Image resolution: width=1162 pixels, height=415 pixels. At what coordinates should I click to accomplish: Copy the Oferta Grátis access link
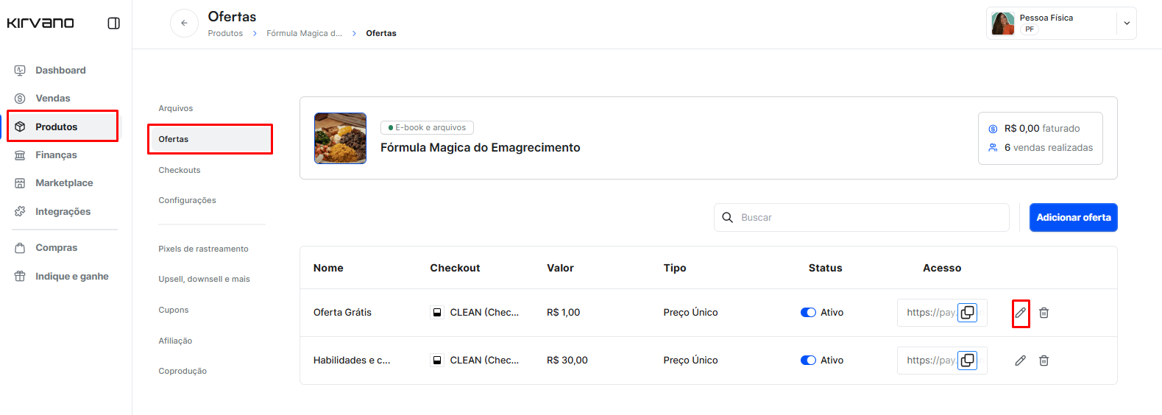[x=967, y=313]
